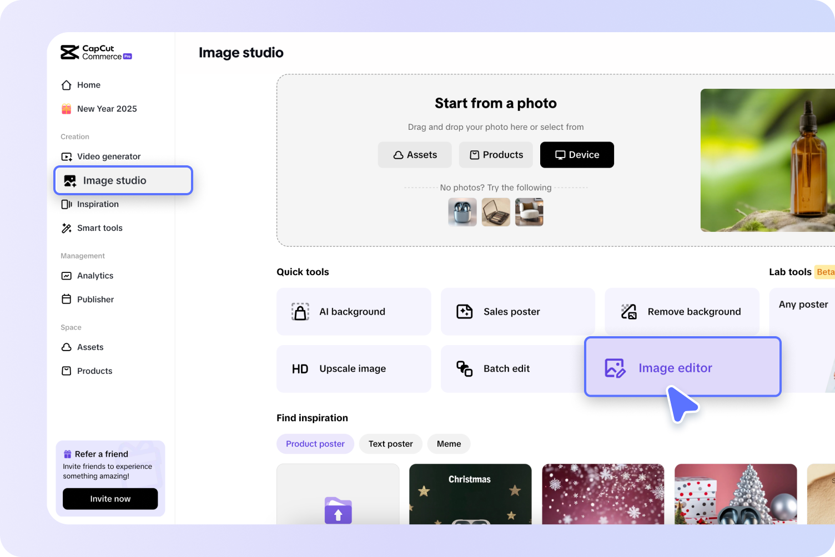Click the CapCut Commerce Pro logo

click(95, 53)
